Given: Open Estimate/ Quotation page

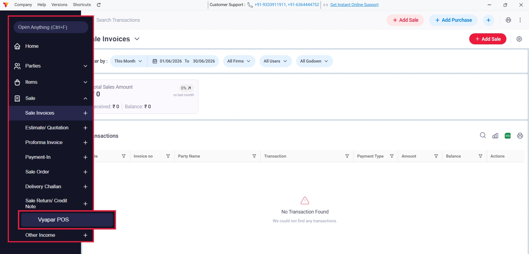Looking at the screenshot, I should [47, 128].
